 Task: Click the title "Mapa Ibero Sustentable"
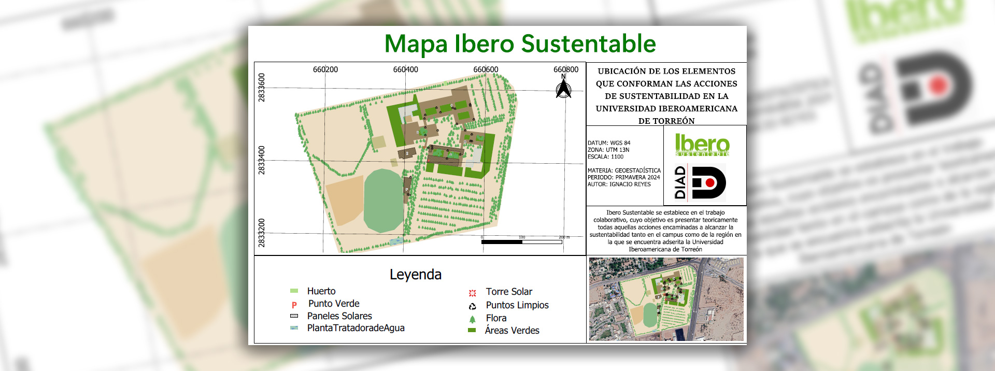coord(520,44)
